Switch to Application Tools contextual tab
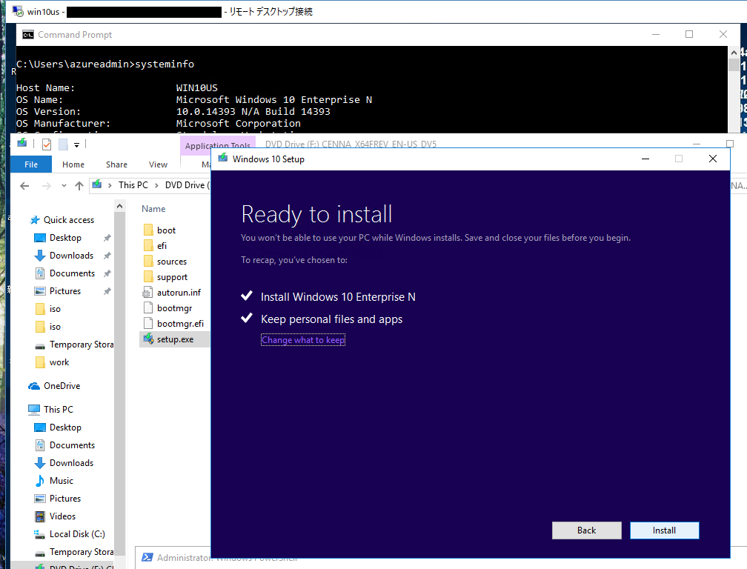The width and height of the screenshot is (747, 569). (x=218, y=145)
